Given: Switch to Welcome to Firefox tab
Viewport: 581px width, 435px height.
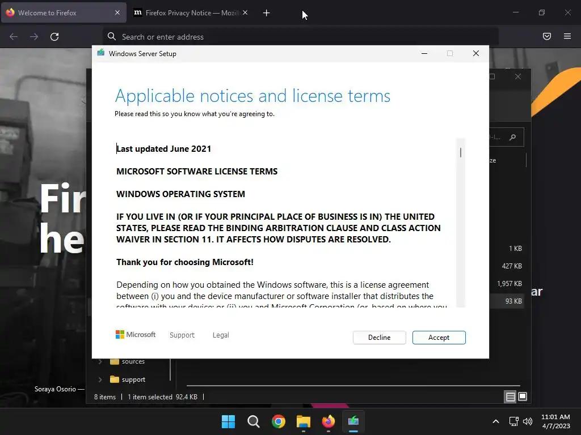Looking at the screenshot, I should (x=64, y=12).
